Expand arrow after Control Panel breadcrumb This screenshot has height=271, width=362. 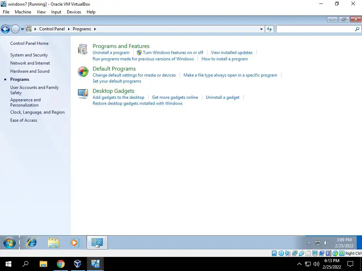point(69,29)
